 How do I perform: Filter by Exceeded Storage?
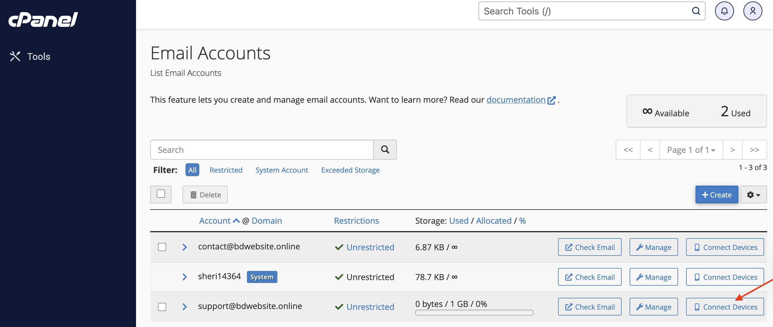pos(350,170)
